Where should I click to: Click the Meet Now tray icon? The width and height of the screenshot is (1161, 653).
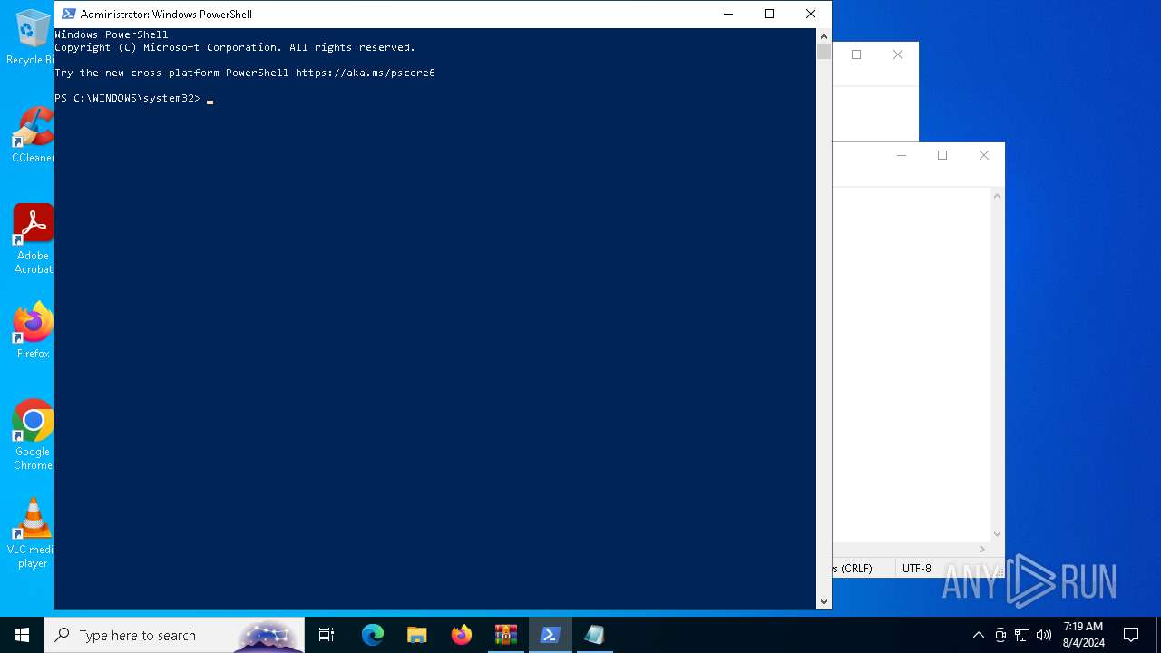[1000, 635]
